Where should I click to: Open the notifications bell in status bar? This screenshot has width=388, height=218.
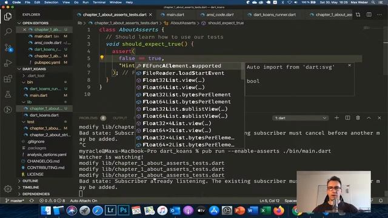tap(381, 200)
